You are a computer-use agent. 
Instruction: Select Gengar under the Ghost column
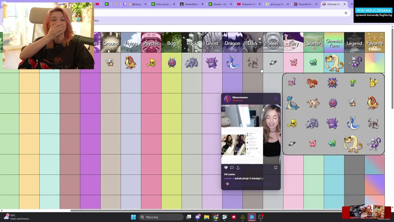pos(212,63)
